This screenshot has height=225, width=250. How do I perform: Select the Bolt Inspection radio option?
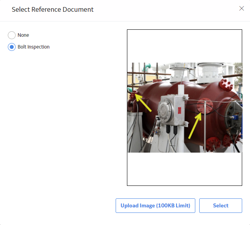[12, 47]
